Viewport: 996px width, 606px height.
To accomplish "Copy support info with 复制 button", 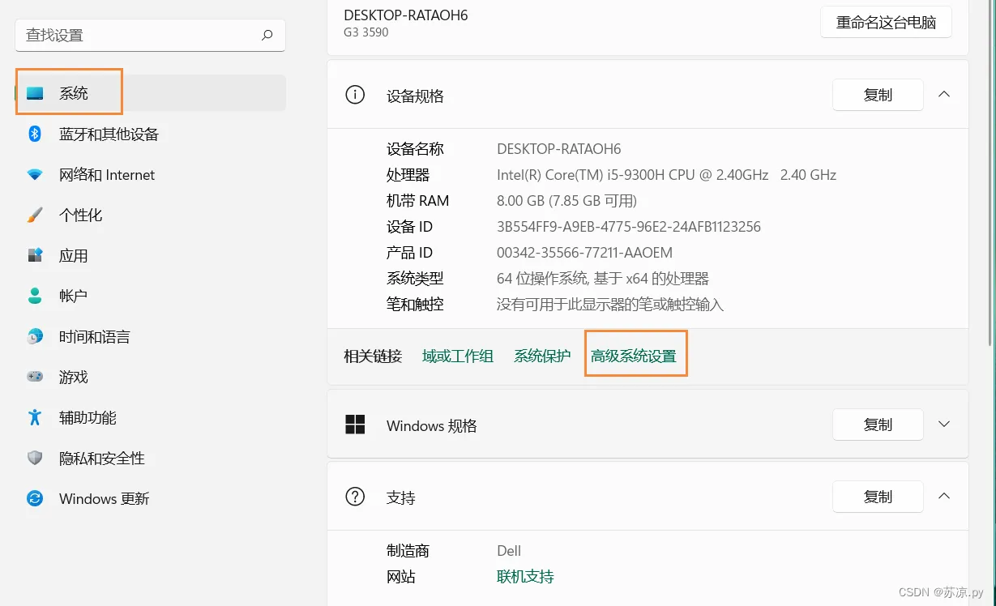I will tap(878, 497).
